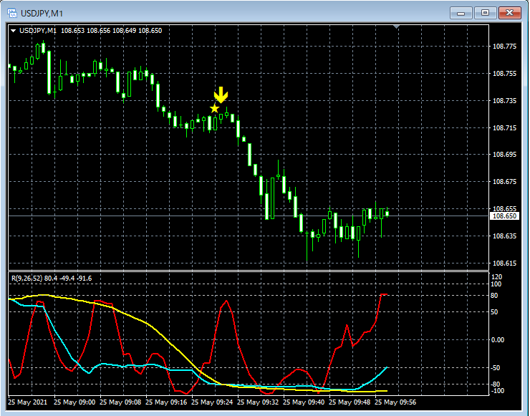Select the yellow down arrow sell signal
Screen dimensions: 530x416
click(x=221, y=95)
